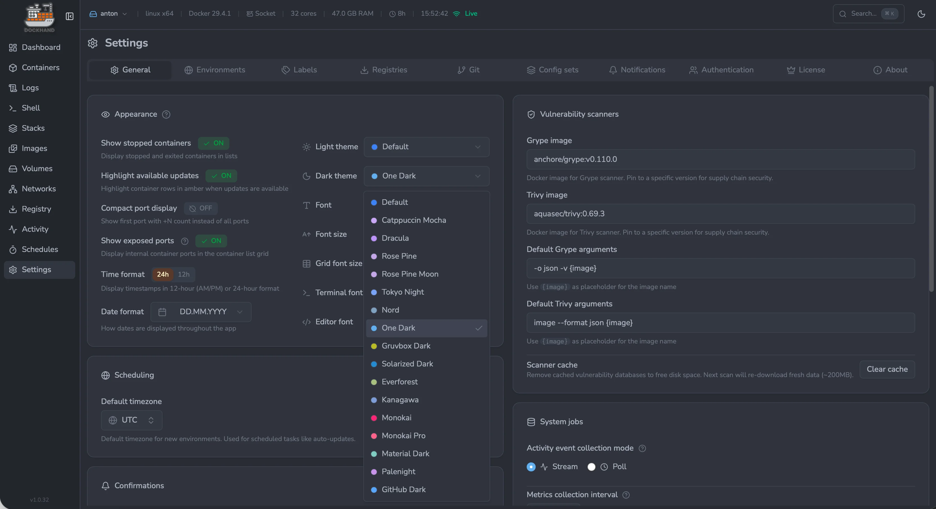Toggle dark mode moon icon
The height and width of the screenshot is (509, 936).
(921, 14)
